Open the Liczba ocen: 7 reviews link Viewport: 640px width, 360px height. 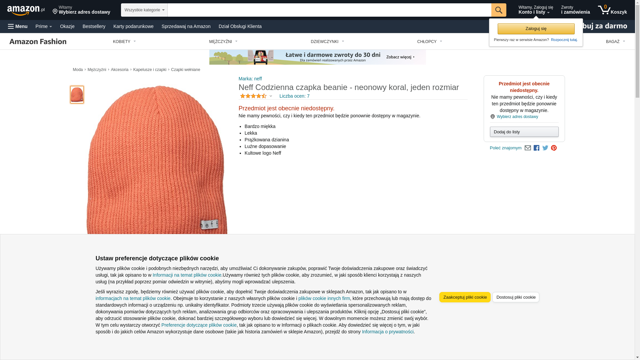click(294, 96)
